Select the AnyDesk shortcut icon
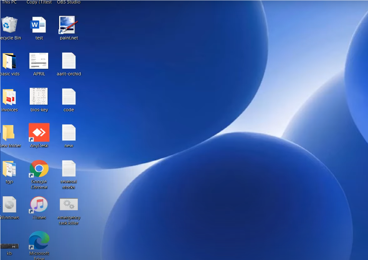 tap(39, 132)
